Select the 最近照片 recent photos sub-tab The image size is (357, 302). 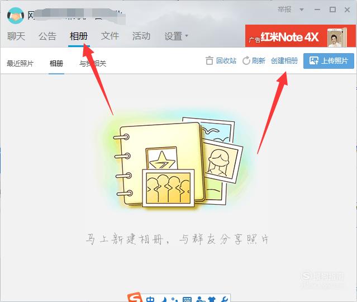click(20, 63)
